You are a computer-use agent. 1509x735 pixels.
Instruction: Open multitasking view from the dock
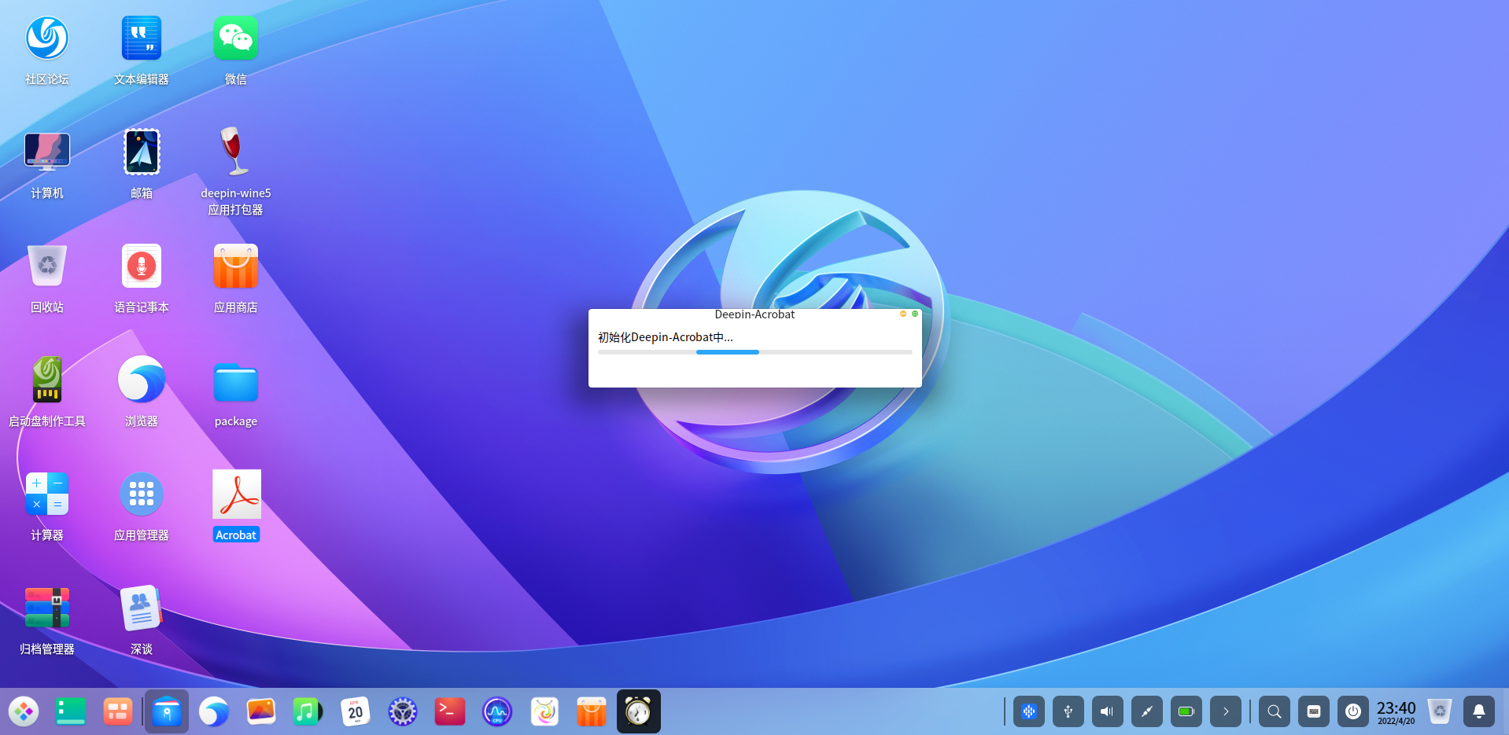point(118,712)
